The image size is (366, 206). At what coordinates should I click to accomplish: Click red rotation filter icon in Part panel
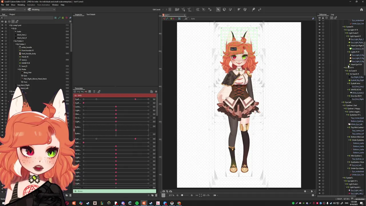67,18
